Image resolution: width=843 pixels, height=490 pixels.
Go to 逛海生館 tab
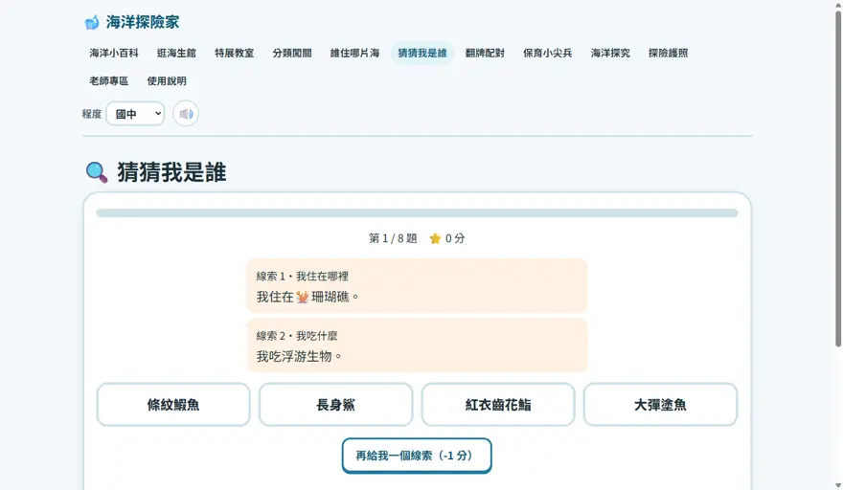176,53
